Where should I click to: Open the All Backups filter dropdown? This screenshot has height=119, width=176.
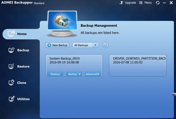(x=86, y=45)
